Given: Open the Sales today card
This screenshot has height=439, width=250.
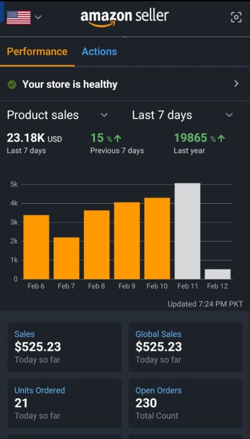Looking at the screenshot, I should coord(64,347).
